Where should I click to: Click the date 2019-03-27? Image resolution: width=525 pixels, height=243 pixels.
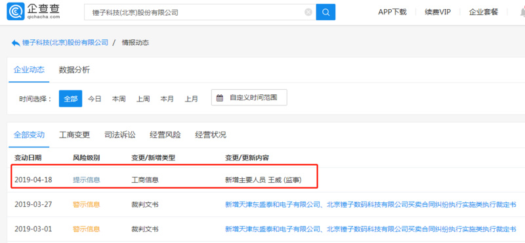coord(33,204)
